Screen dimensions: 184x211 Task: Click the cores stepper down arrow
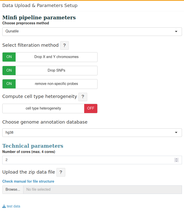click(x=176, y=161)
